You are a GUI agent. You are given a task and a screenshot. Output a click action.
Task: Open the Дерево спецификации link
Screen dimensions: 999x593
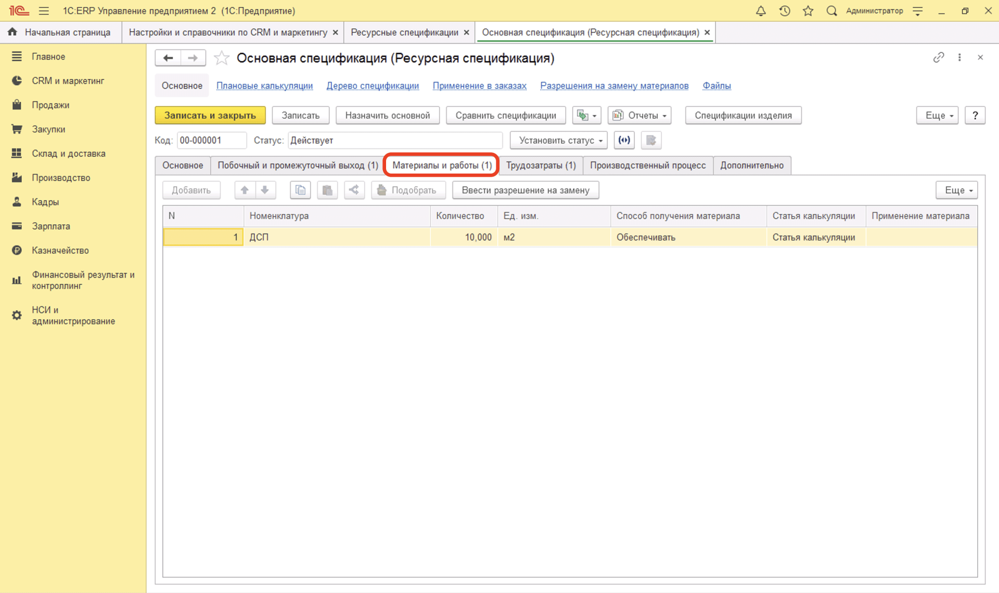[373, 86]
